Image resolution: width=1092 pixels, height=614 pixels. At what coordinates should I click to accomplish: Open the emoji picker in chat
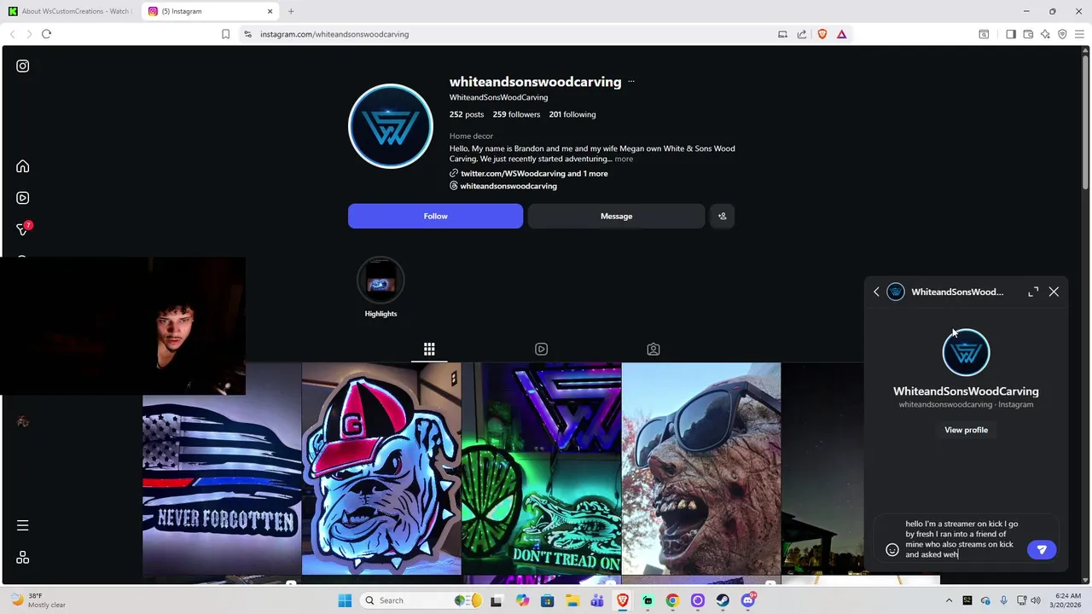(892, 550)
